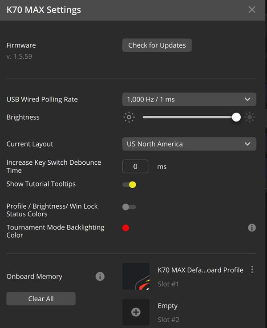Select the K70 MAX Defa...oard Profile entry
The width and height of the screenshot is (267, 328).
[x=200, y=270]
